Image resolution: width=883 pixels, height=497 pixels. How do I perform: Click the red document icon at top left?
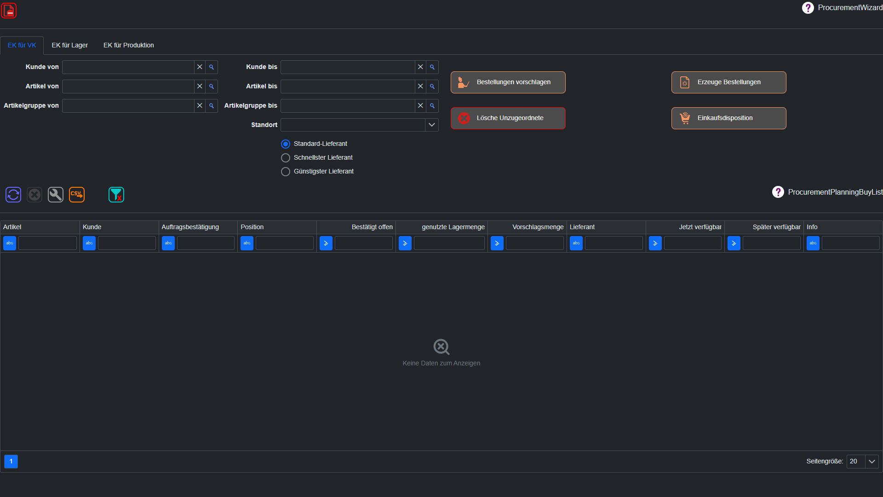coord(9,11)
